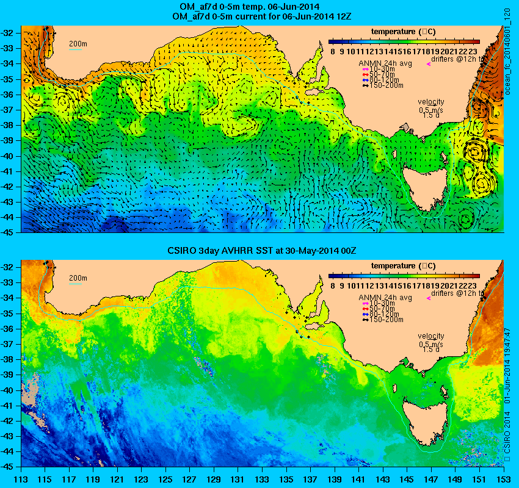This screenshot has height=488, width=519.
Task: Click longitude label 133
Action: click(262, 479)
